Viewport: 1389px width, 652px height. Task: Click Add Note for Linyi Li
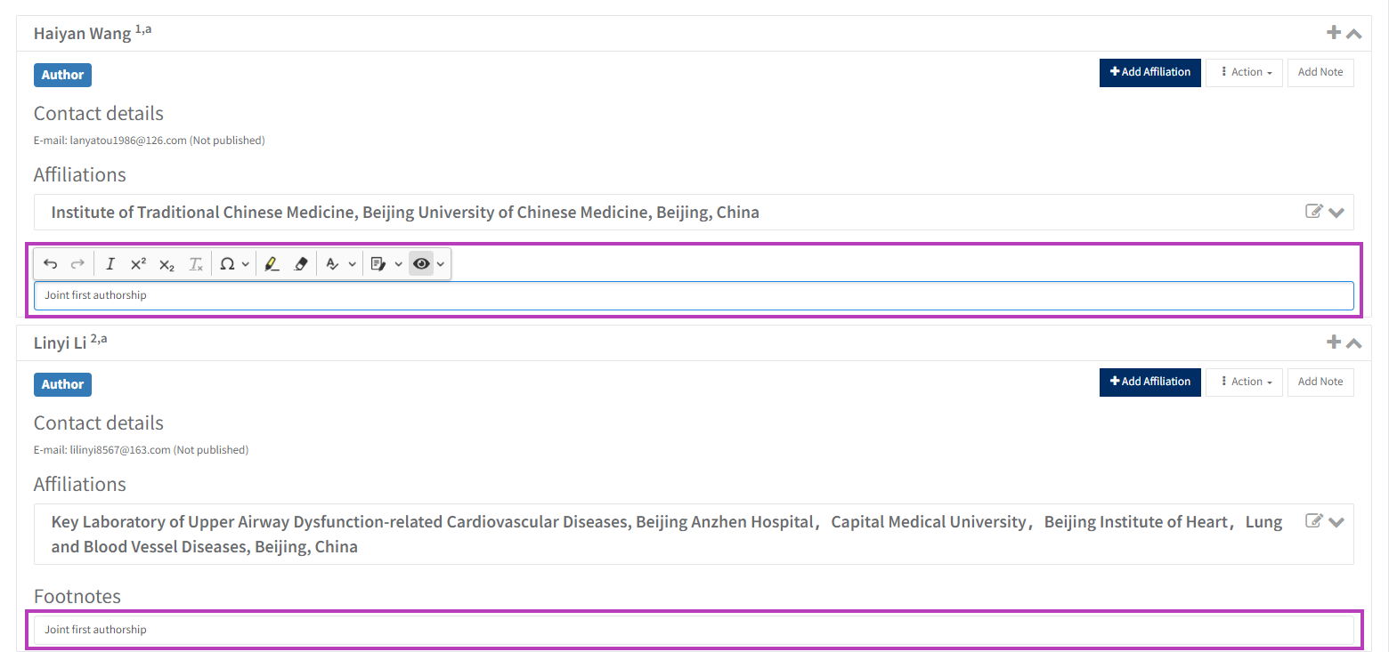[1320, 382]
